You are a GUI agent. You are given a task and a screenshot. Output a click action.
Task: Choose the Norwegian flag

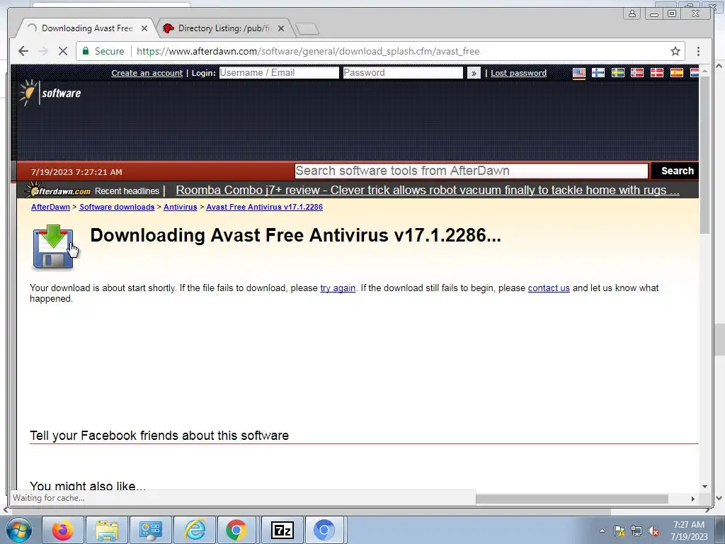point(637,73)
